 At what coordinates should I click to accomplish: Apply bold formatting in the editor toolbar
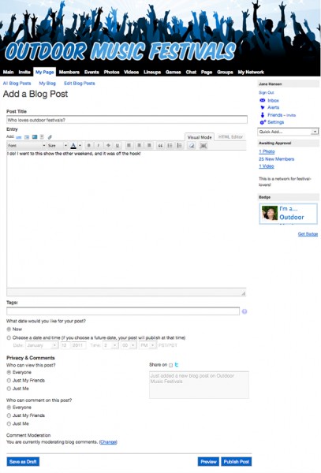click(x=88, y=146)
